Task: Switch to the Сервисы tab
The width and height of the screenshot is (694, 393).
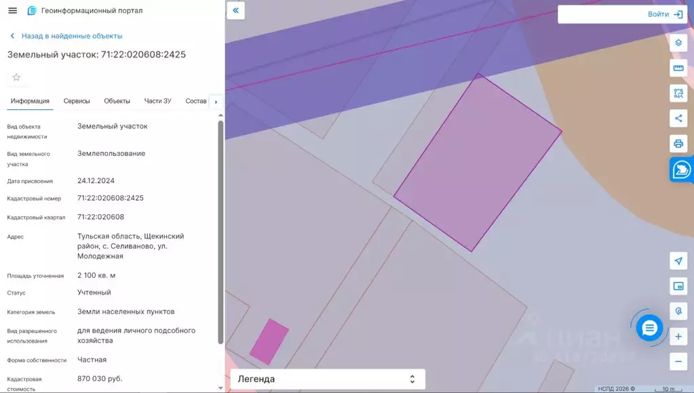Action: coord(77,101)
